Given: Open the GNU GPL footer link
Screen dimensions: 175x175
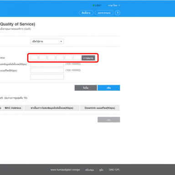Looking at the screenshot, I should [114, 170].
